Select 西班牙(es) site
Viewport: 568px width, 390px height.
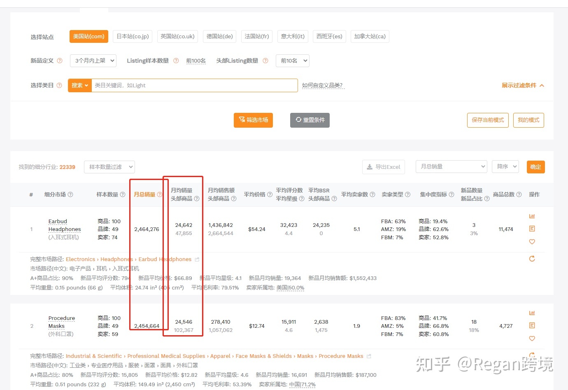click(x=329, y=36)
